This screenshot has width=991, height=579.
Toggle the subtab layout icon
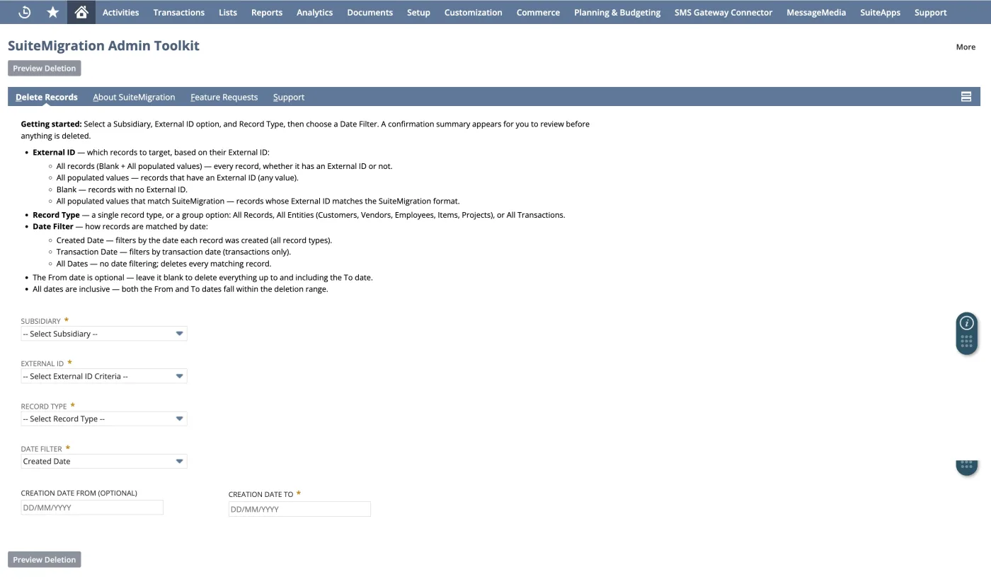point(966,97)
